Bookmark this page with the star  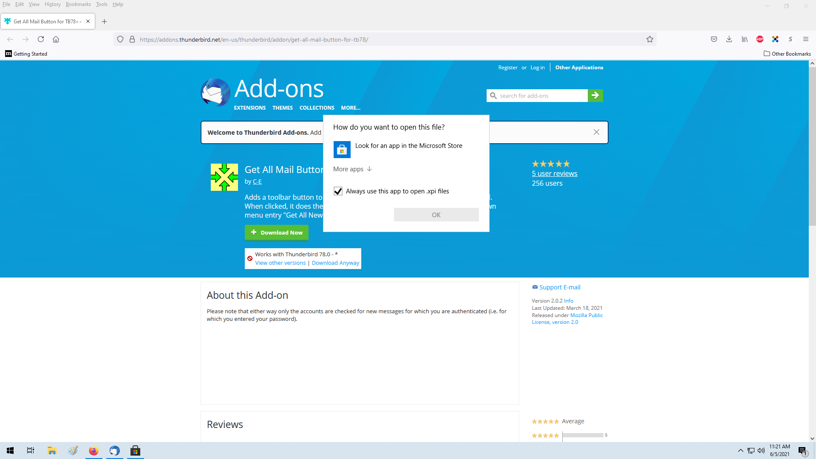tap(650, 39)
